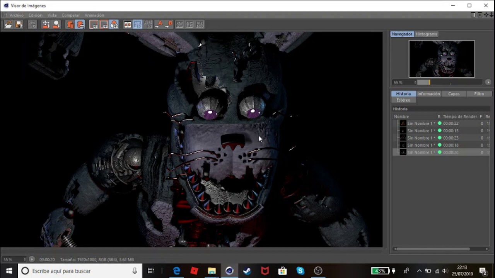Toggle the single-channel display icon
Screen dimensions: 495x278
pos(94,24)
